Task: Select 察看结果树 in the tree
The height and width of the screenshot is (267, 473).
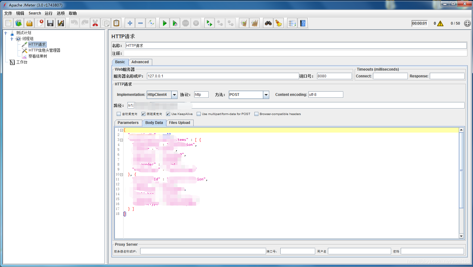Action: click(38, 56)
